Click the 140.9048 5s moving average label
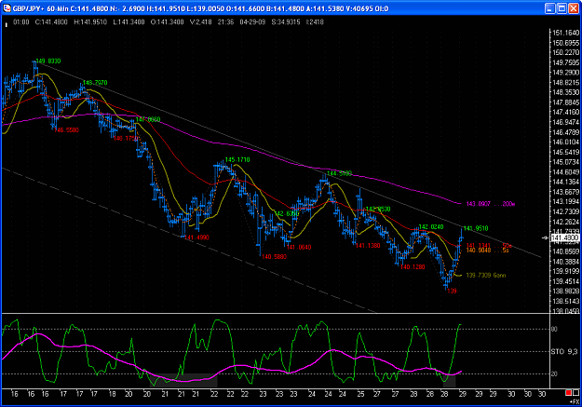The height and width of the screenshot is (407, 582). (x=487, y=251)
